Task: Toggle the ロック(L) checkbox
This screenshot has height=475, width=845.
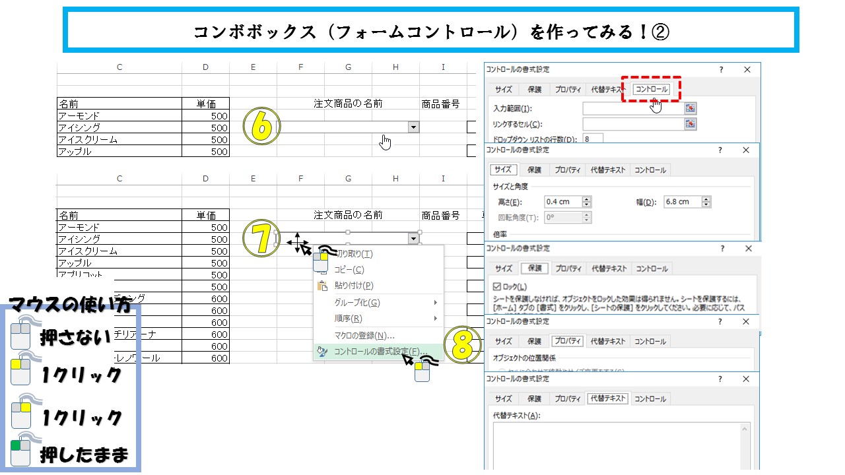Action: 497,287
